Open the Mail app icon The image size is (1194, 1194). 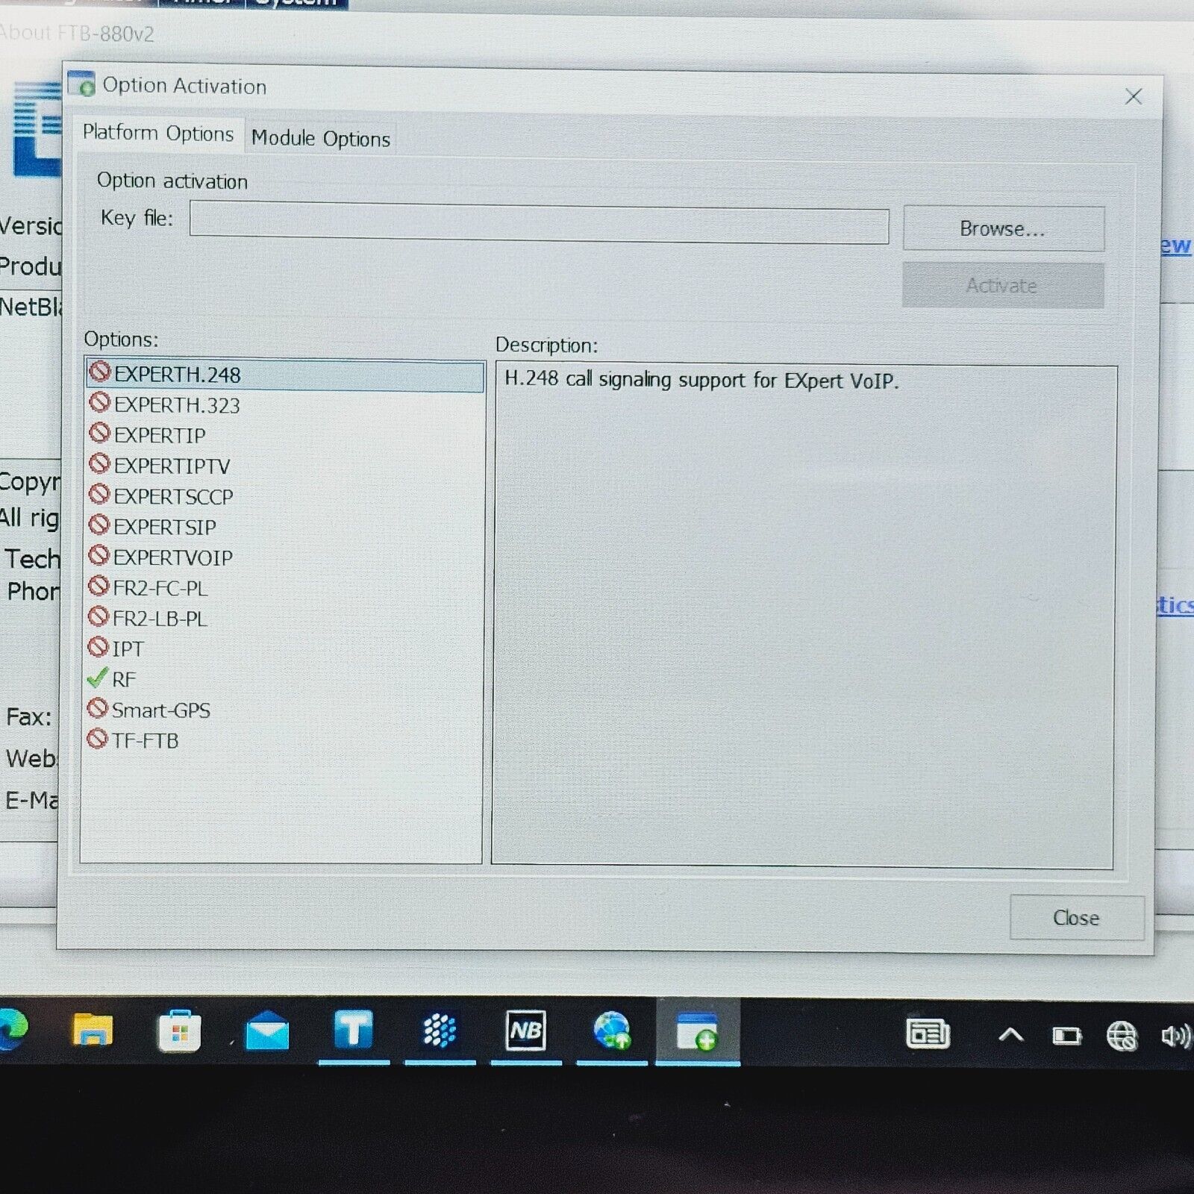point(267,1033)
